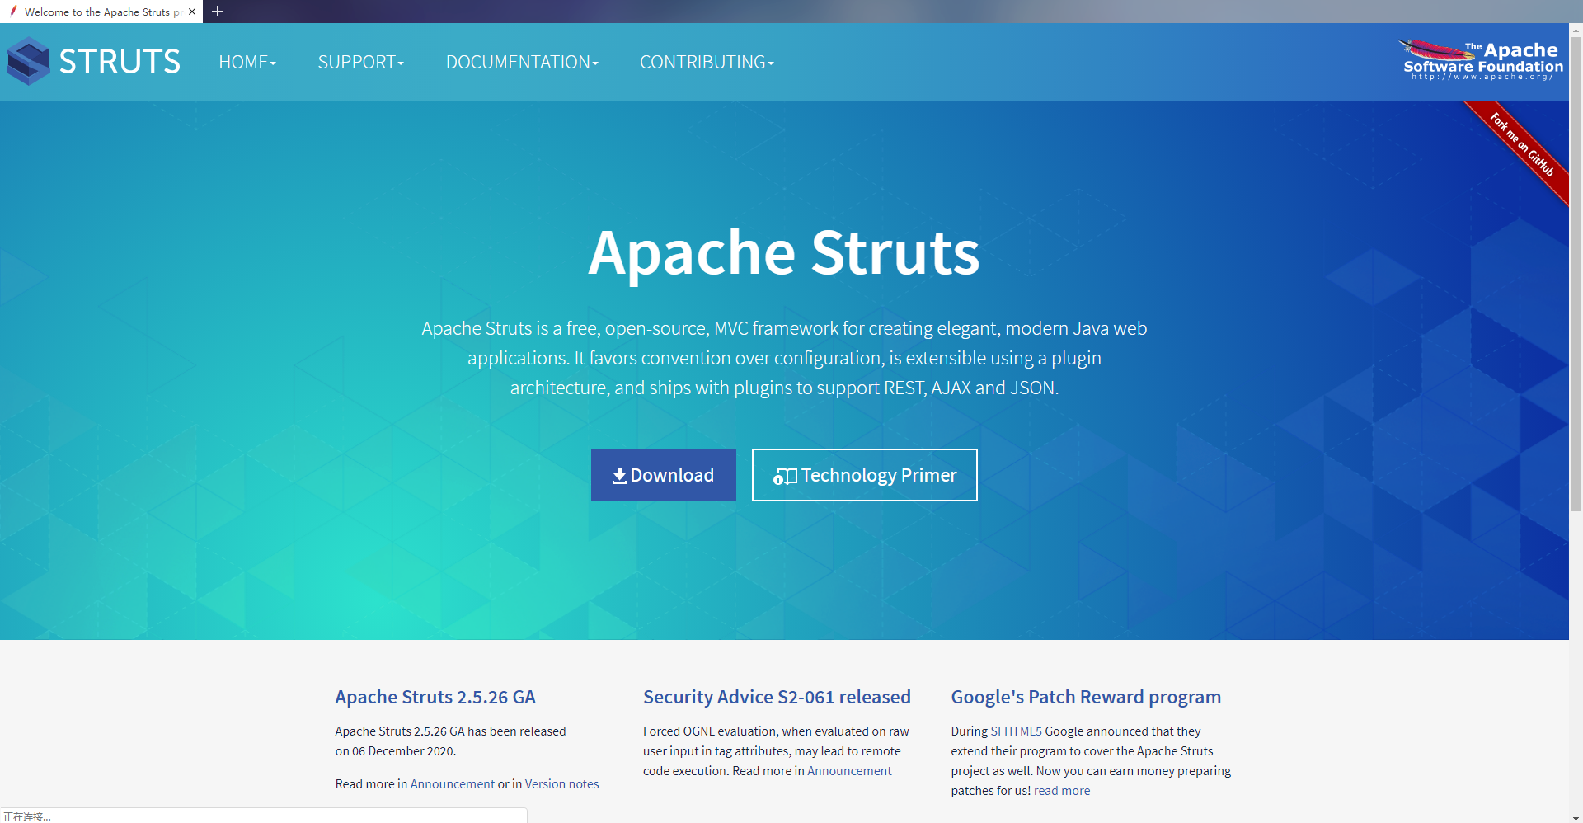Open Announcement link under Security Advice S2-061

coord(849,771)
